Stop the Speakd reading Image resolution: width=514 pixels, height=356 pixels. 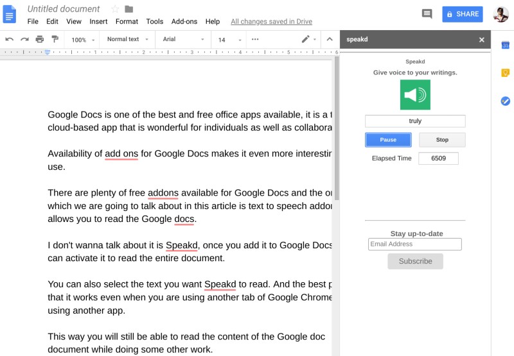(442, 140)
